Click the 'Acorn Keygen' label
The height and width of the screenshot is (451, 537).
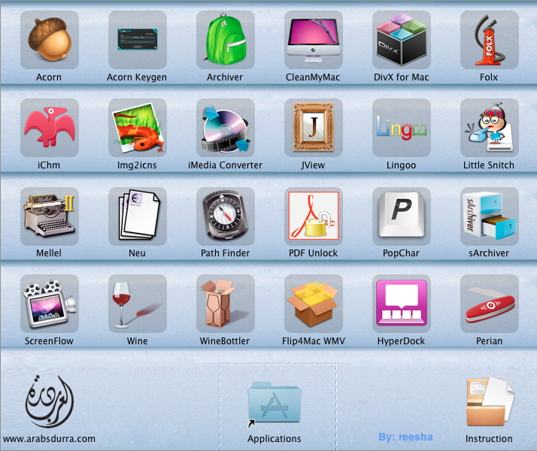point(137,77)
